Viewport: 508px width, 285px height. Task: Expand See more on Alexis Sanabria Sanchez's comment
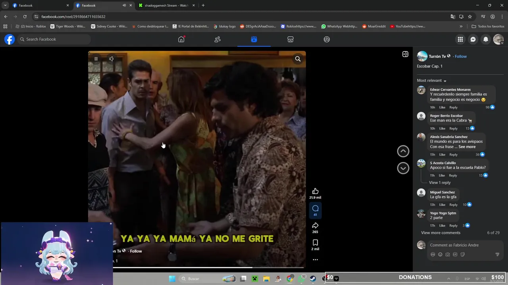(467, 147)
